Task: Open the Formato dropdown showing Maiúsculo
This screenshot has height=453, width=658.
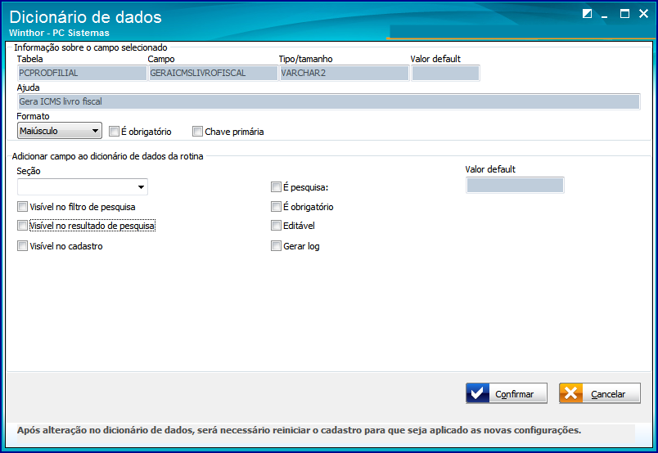Action: click(60, 131)
